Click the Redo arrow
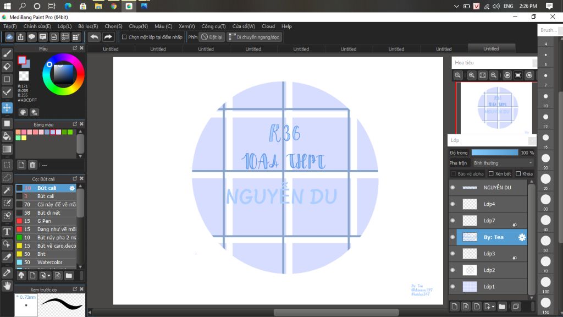 (x=108, y=37)
